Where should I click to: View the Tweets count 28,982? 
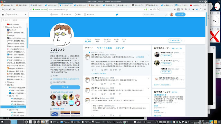[x=88, y=41]
